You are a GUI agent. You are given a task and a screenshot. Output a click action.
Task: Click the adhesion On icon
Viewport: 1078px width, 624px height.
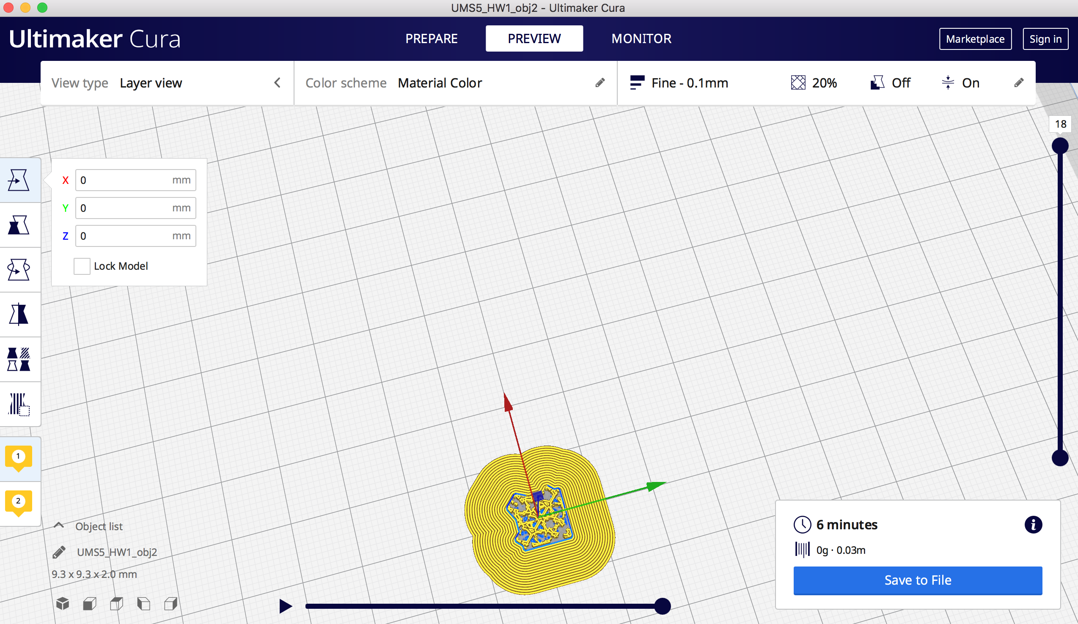click(948, 83)
